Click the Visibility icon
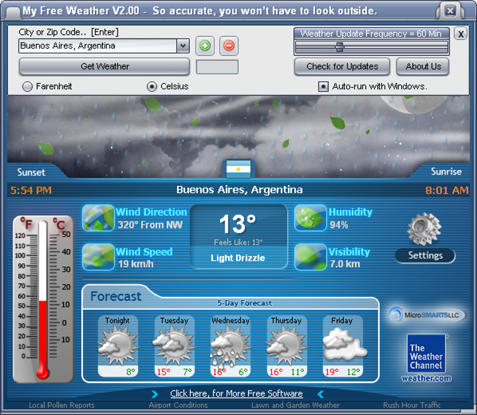The image size is (477, 415). 311,257
